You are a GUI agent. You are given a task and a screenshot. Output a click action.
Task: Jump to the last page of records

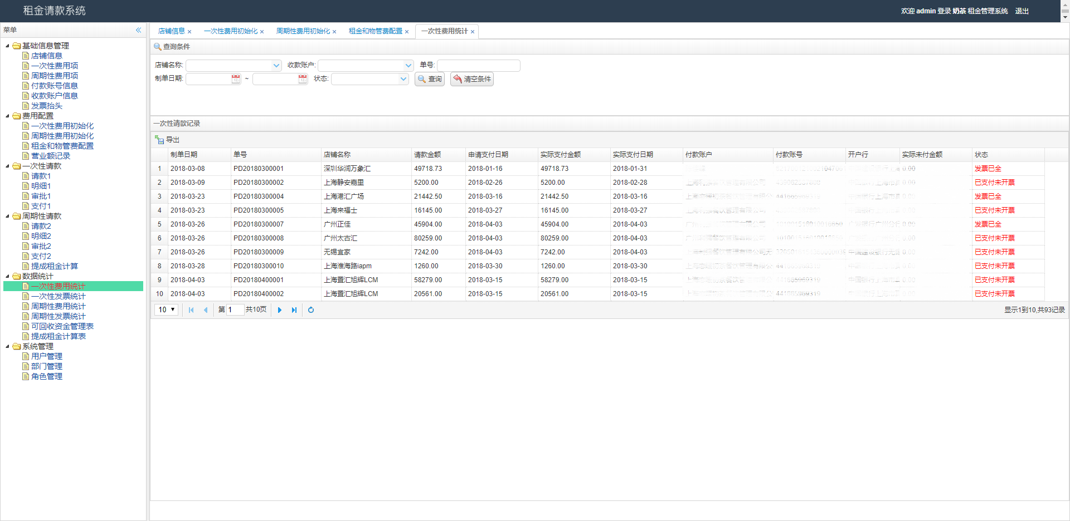(x=294, y=310)
